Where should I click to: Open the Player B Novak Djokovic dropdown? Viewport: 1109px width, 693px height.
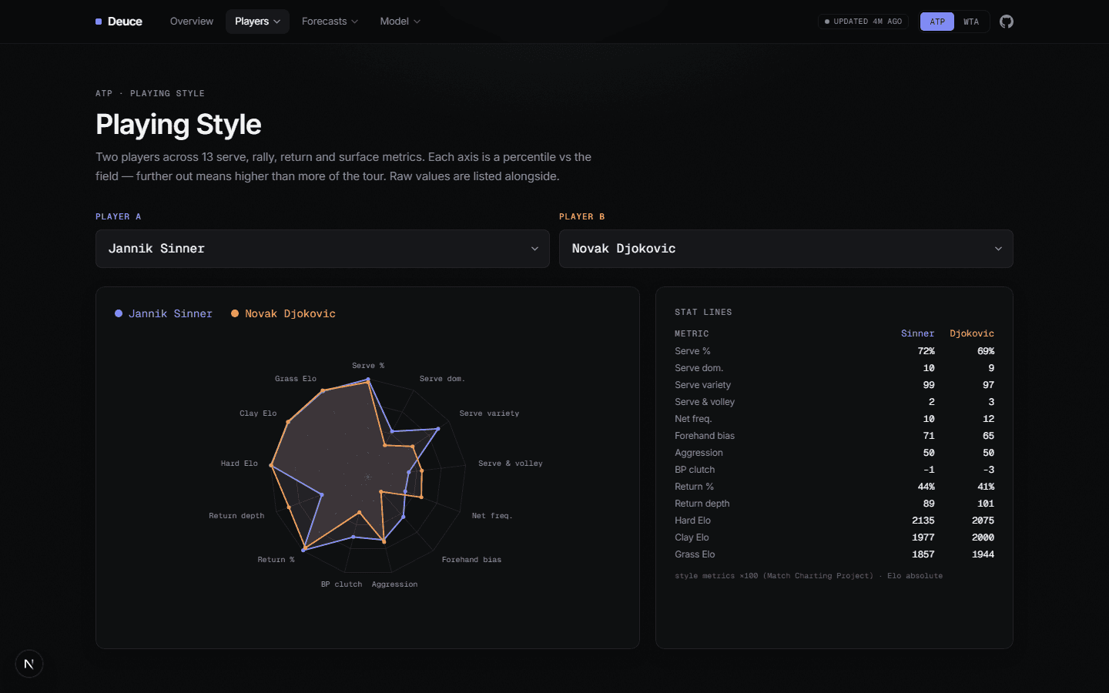click(786, 249)
